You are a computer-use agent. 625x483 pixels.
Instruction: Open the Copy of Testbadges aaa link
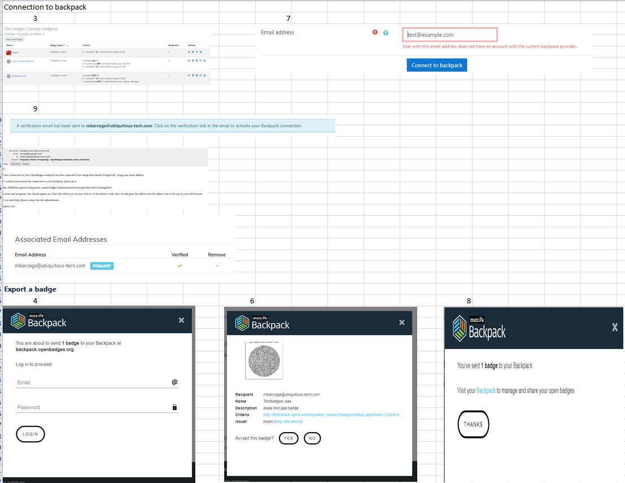pos(23,62)
